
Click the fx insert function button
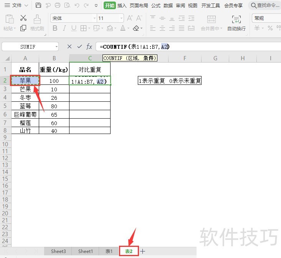89,47
